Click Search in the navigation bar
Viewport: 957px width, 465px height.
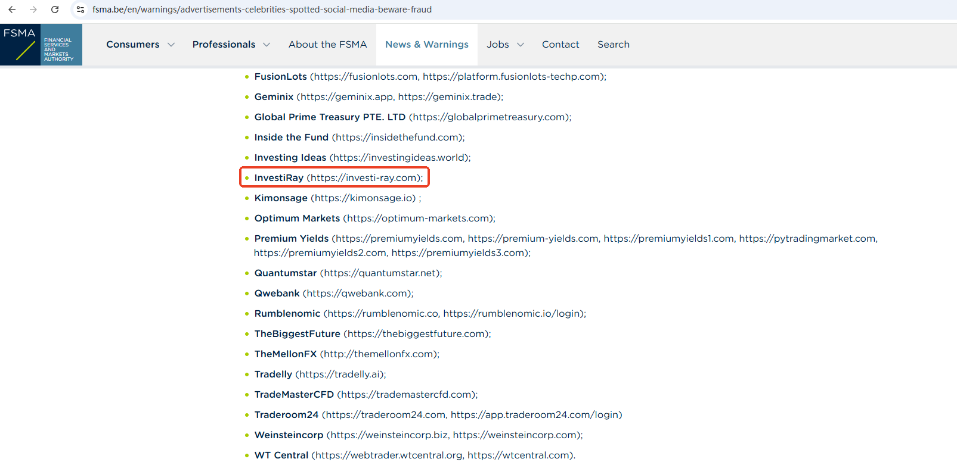click(x=613, y=45)
